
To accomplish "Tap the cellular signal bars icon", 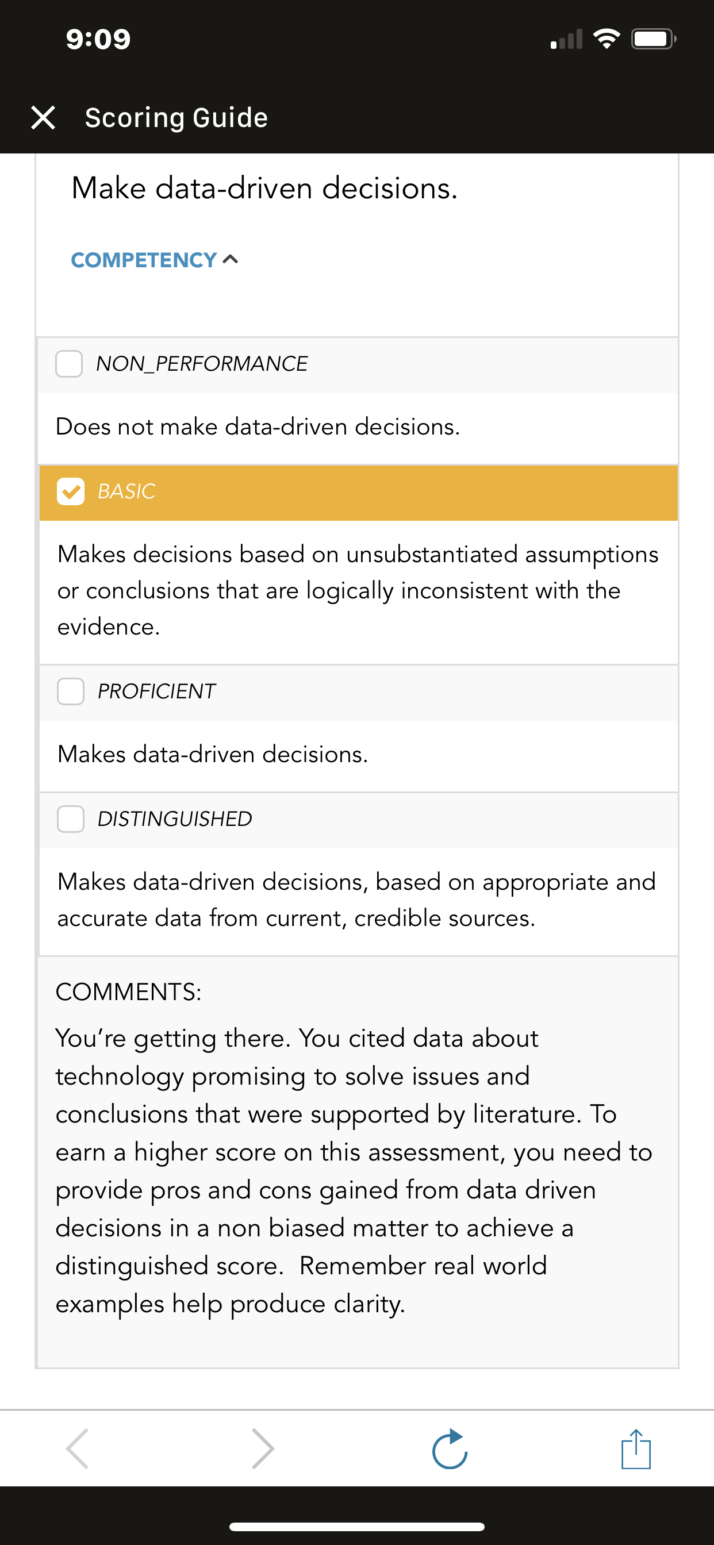I will tap(566, 39).
